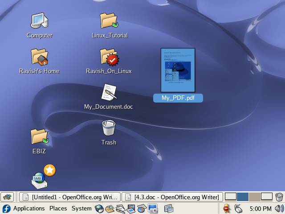Launch OpenOffice Writer from the panel
285x214 pixels.
pyautogui.click(x=120, y=208)
